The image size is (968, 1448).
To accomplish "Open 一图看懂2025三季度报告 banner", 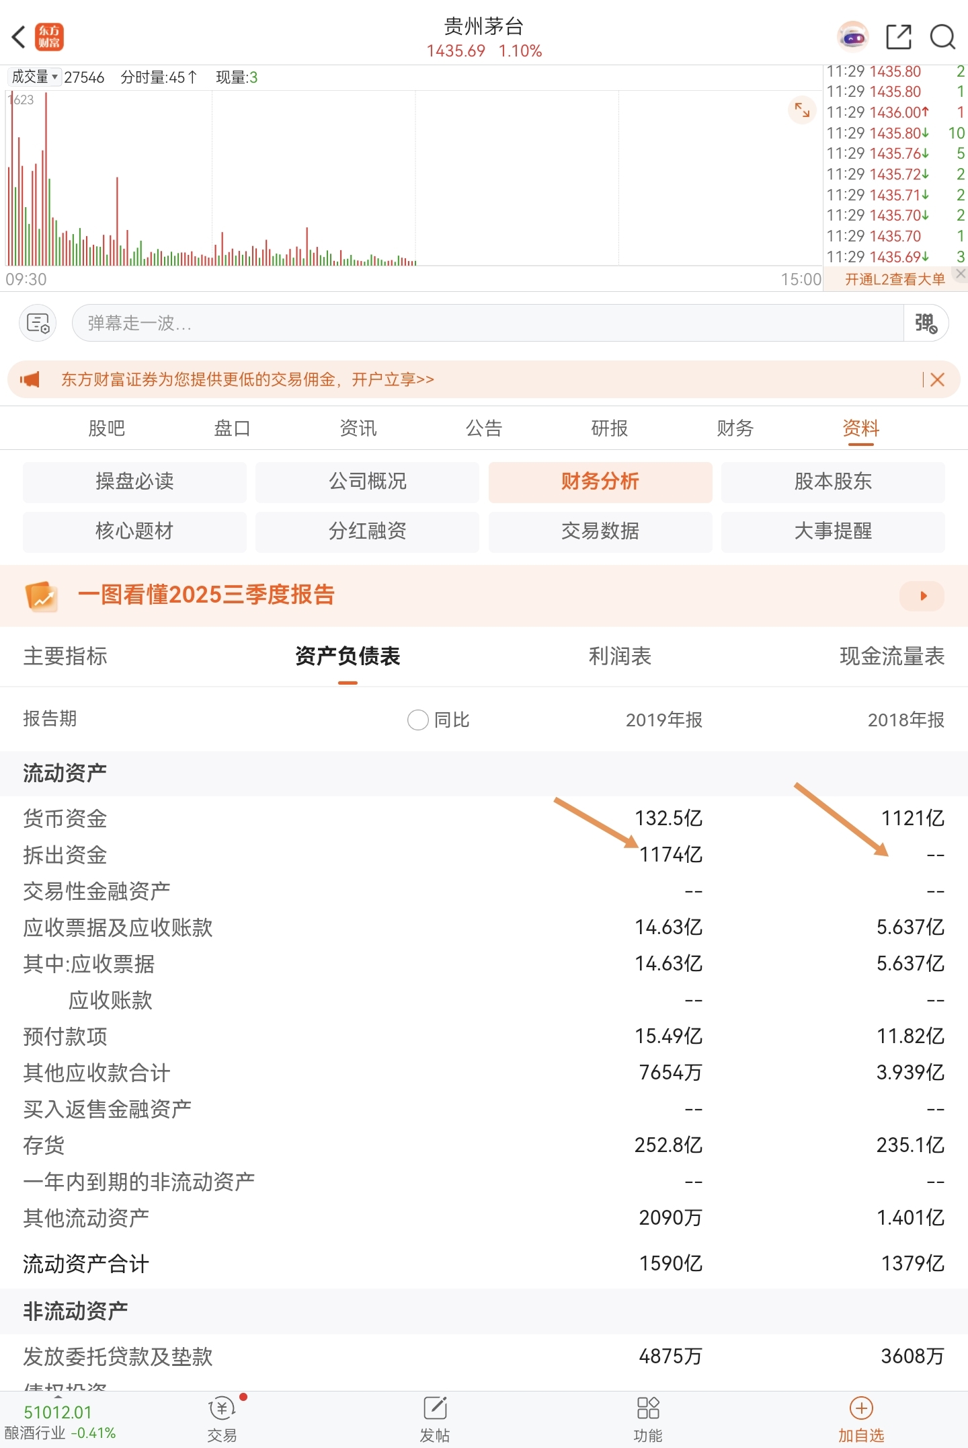I will (484, 596).
